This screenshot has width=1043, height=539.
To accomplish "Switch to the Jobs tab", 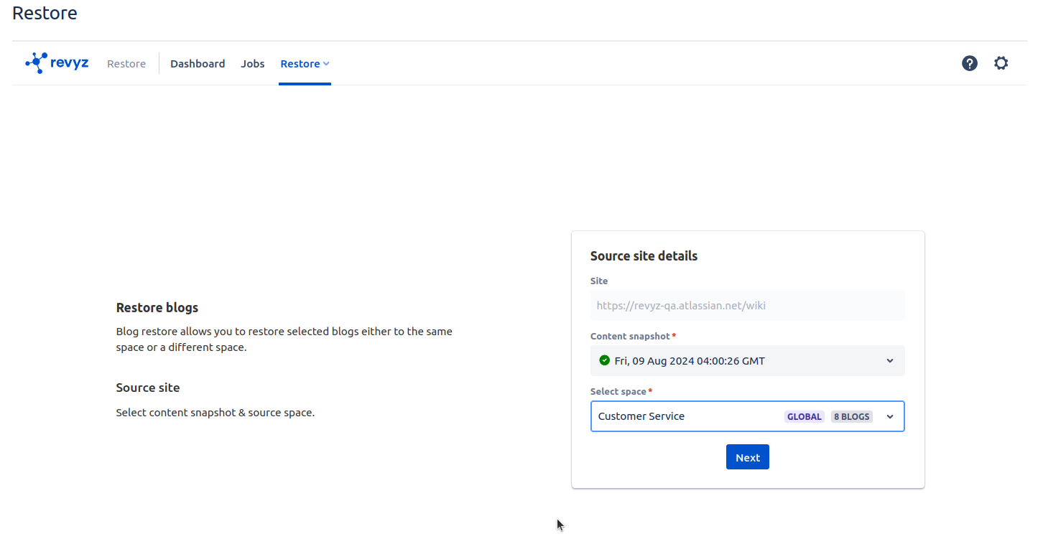I will 253,64.
